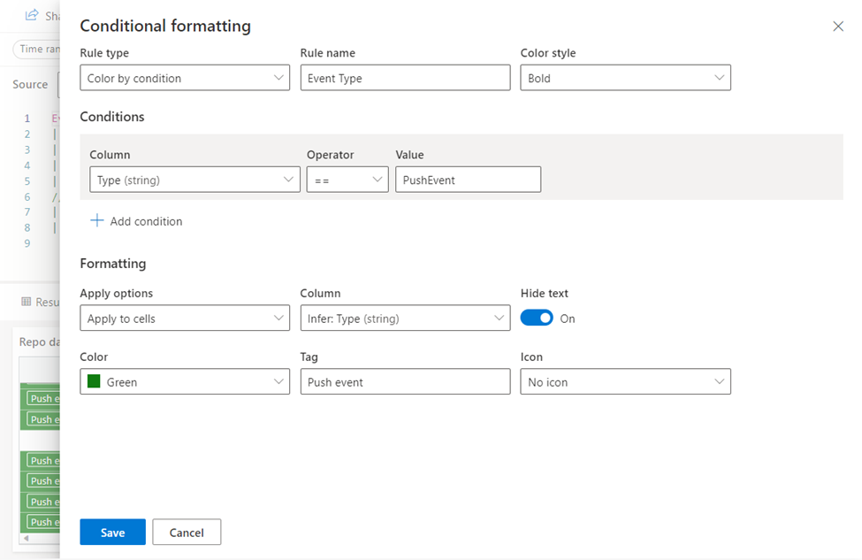Open the Icon dropdown showing No icon

[x=625, y=382]
